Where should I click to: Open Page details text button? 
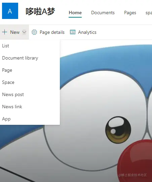pos(52,32)
